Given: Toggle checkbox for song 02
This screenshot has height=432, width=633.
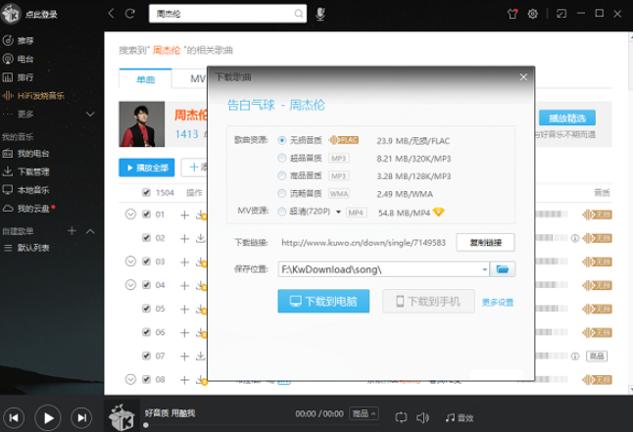Looking at the screenshot, I should [x=147, y=238].
